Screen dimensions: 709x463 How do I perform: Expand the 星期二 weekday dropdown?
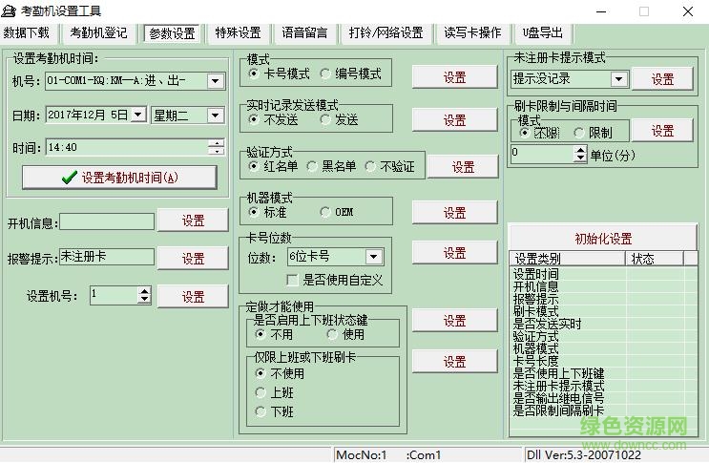click(x=216, y=116)
